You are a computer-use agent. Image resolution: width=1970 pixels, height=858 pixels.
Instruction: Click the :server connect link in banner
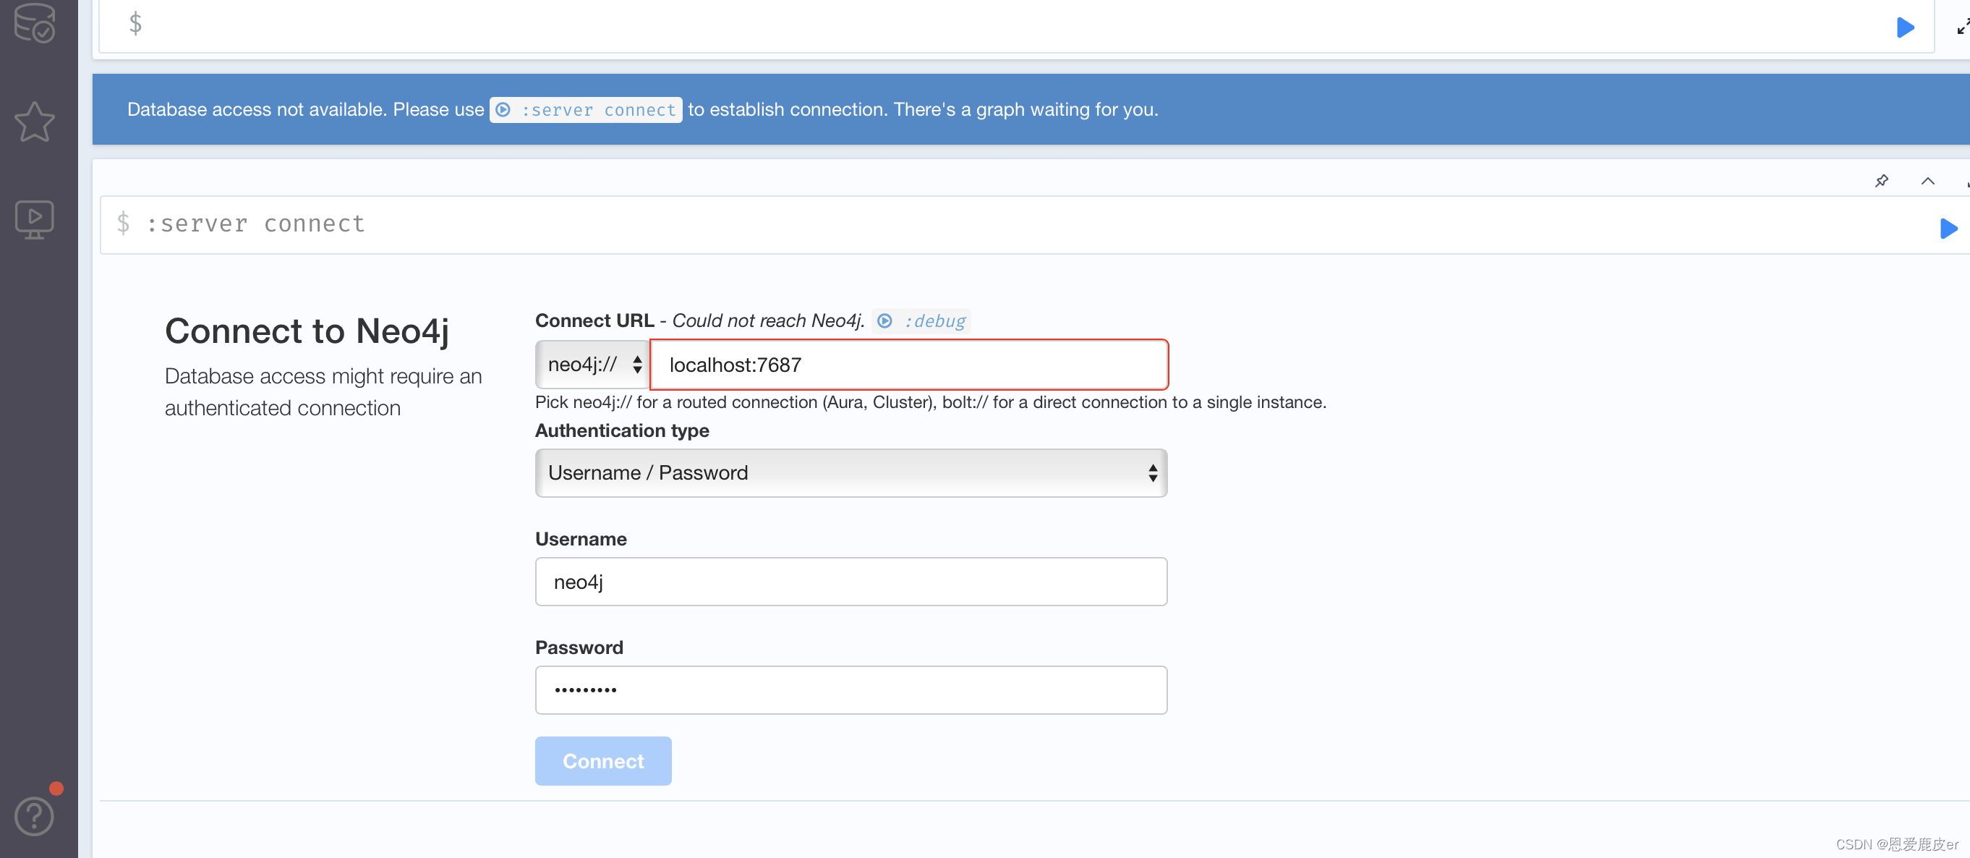click(x=586, y=110)
